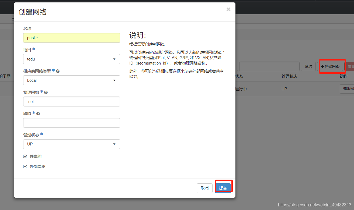354x210 pixels.
Task: Click the 管理状态 column header
Action: pyautogui.click(x=289, y=76)
